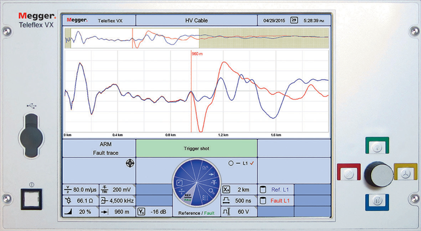The width and height of the screenshot is (421, 231).
Task: Click the 1.2 km axis label
Action: [223, 135]
